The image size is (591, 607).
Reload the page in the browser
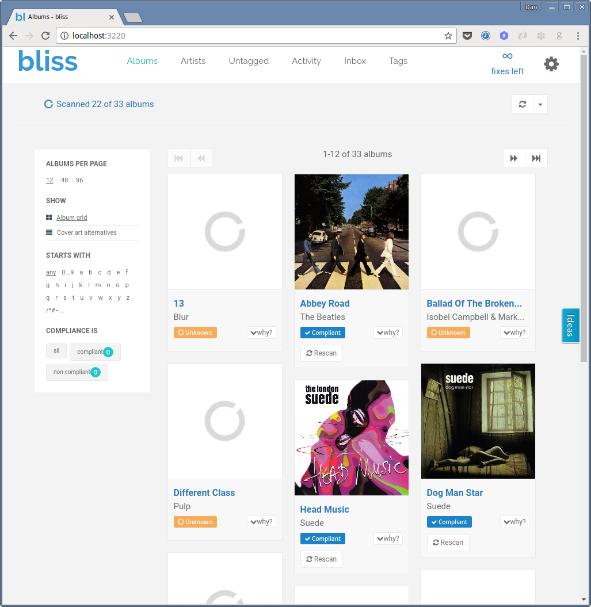(x=45, y=36)
